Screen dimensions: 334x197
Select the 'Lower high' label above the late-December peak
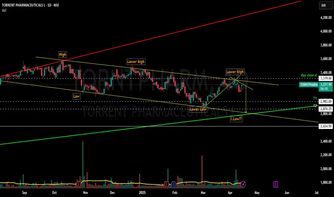point(136,62)
